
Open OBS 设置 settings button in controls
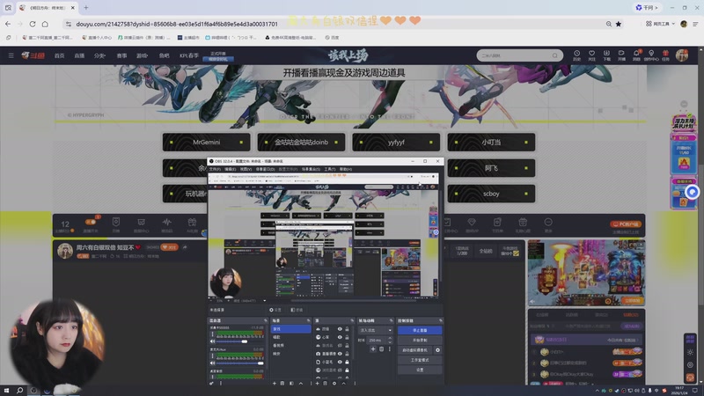coord(420,370)
